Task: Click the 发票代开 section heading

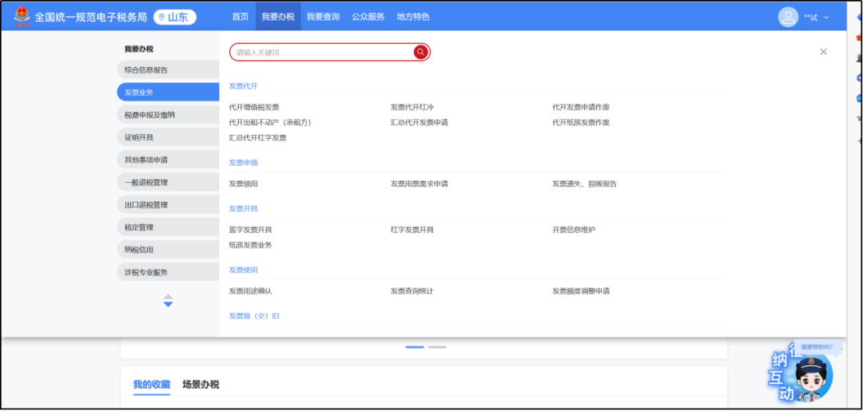Action: (243, 86)
